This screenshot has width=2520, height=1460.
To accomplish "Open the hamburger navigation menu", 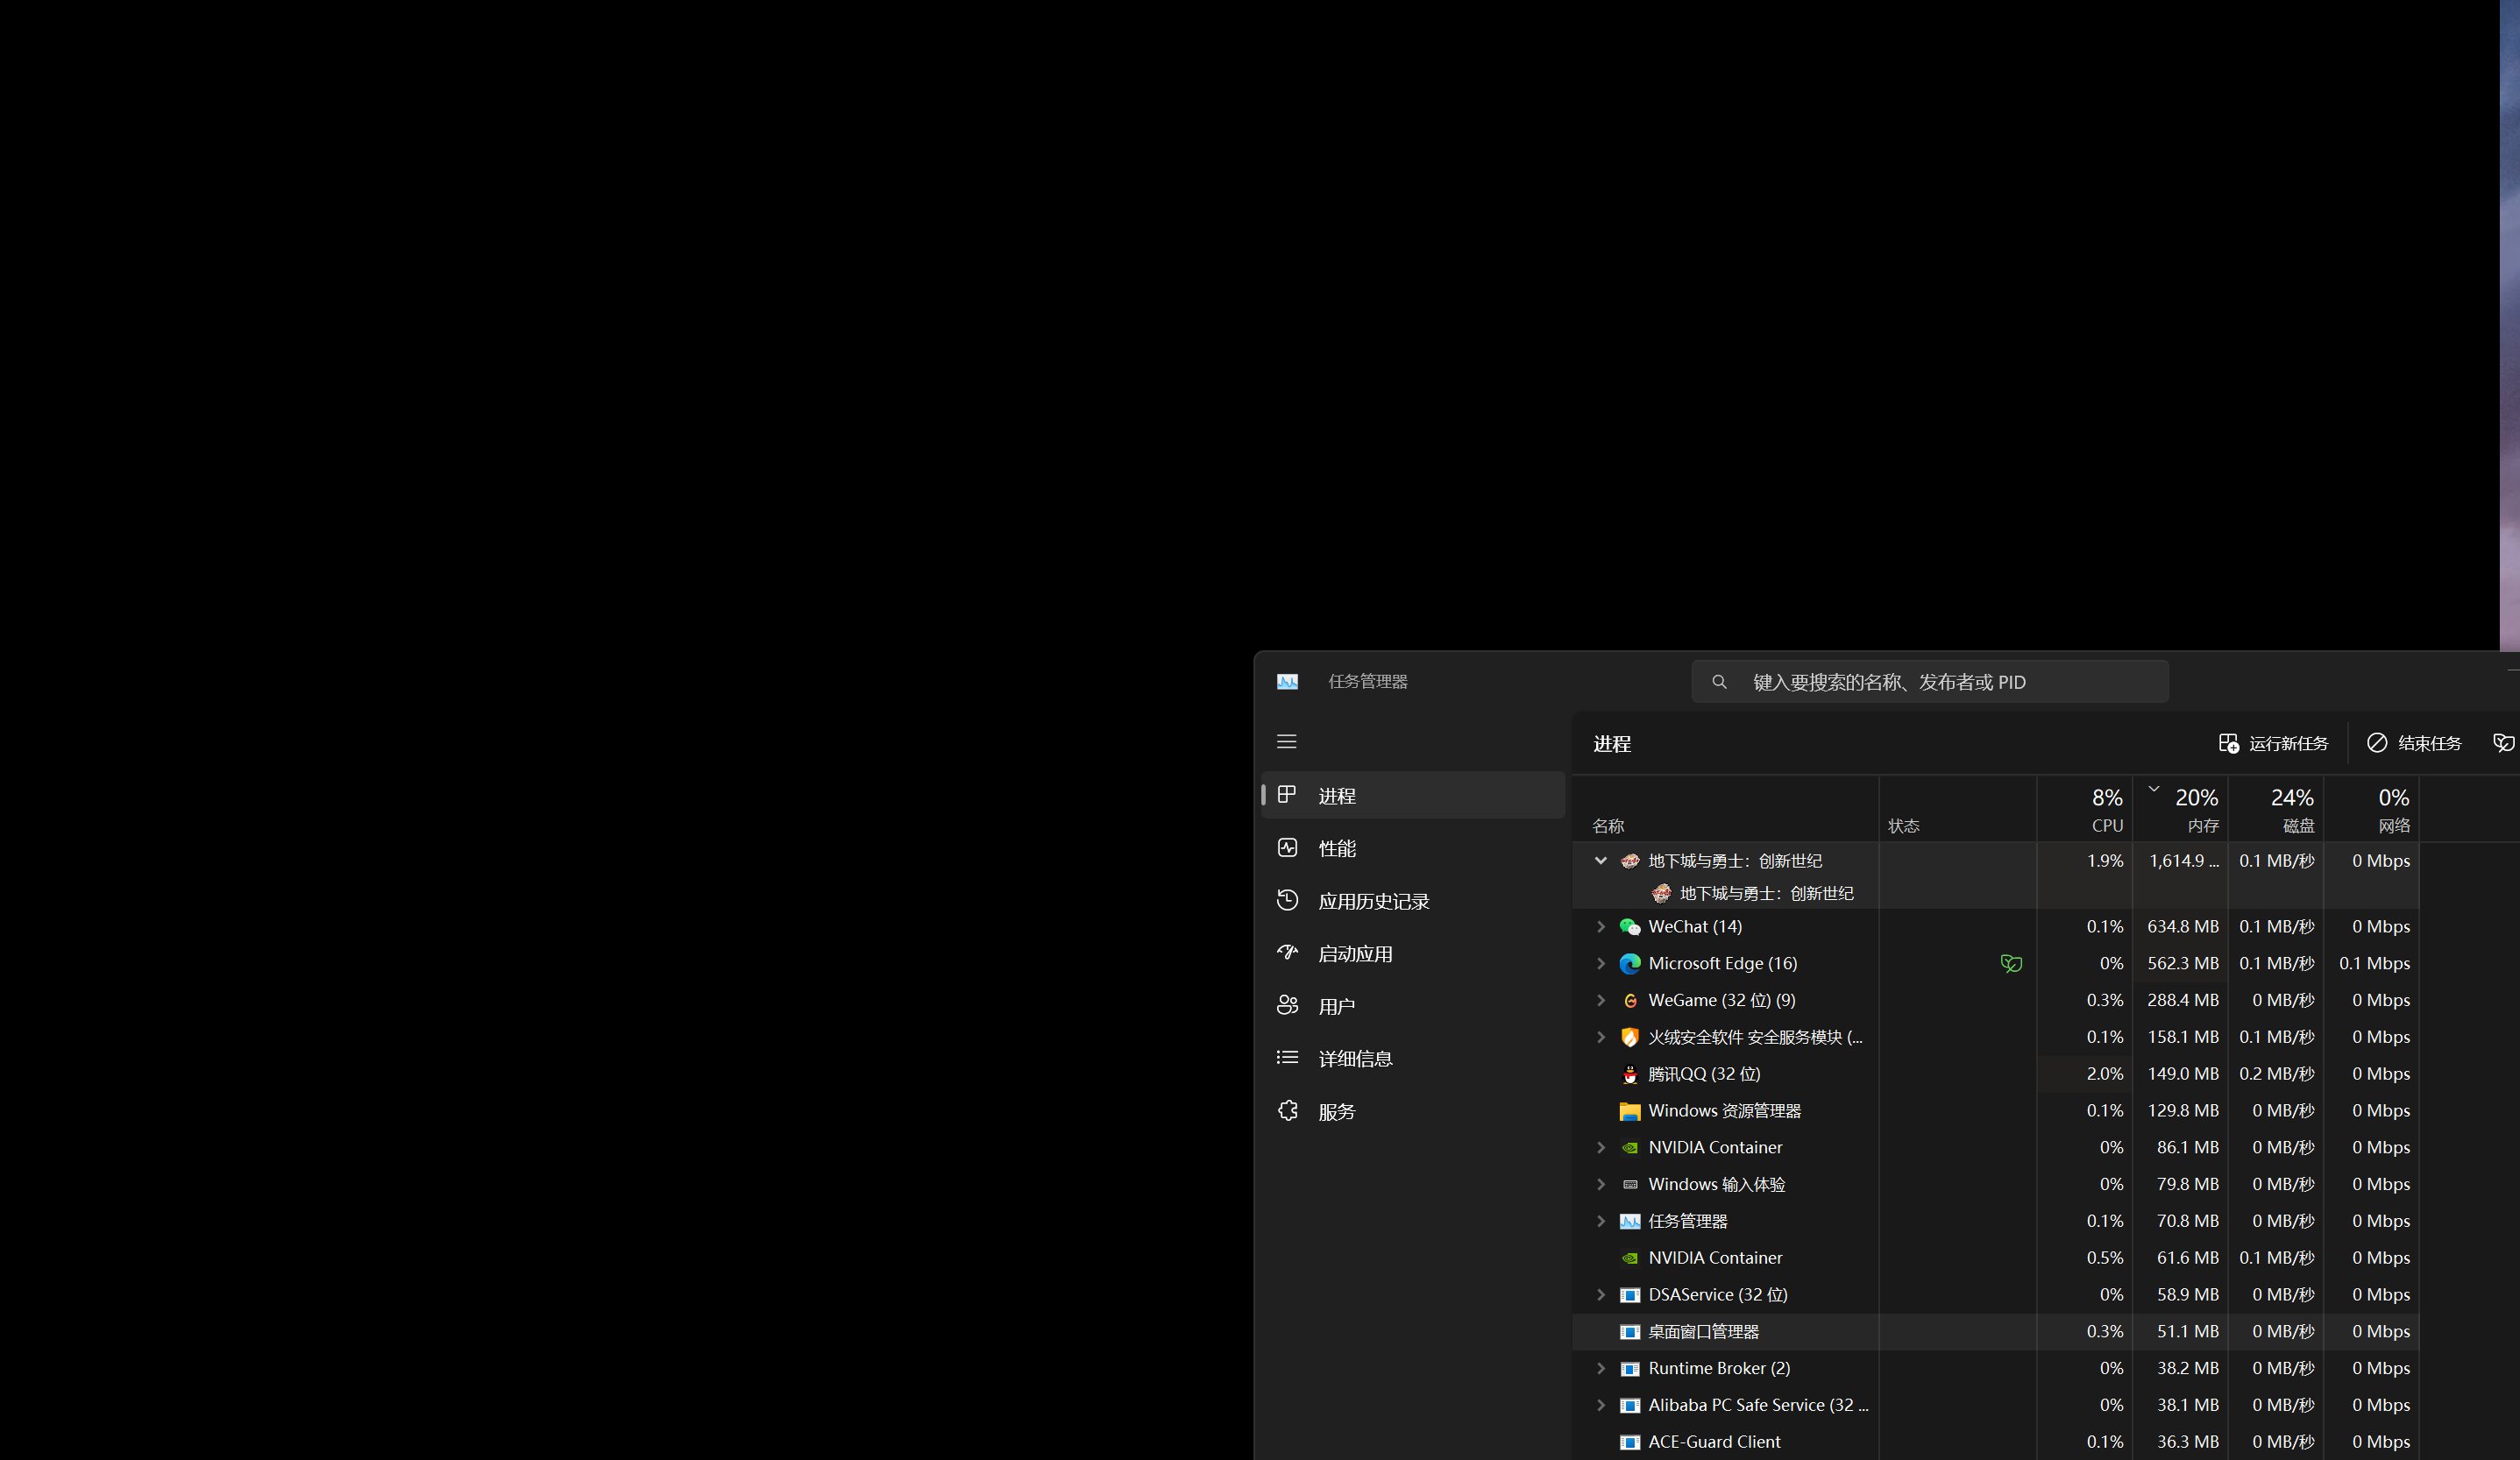I will (1286, 742).
